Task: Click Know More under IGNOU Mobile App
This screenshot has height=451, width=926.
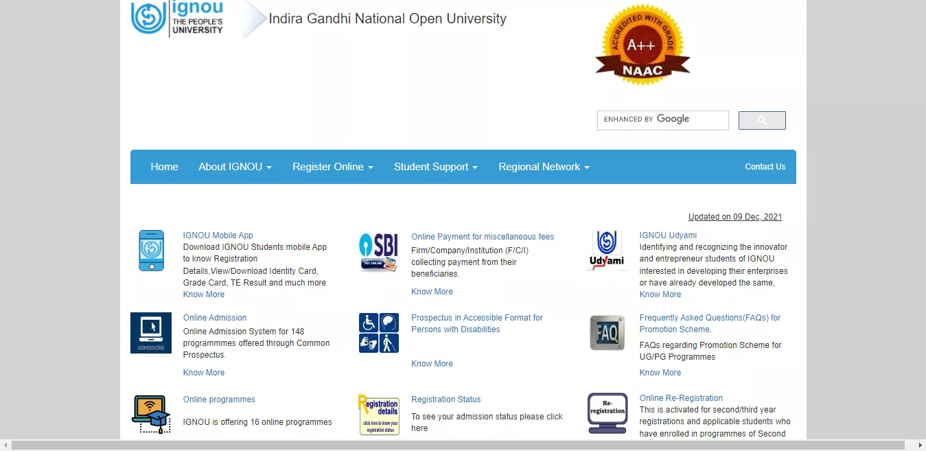Action: click(x=204, y=294)
